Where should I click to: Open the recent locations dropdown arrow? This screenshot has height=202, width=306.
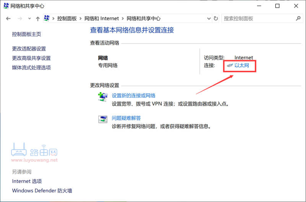29,18
